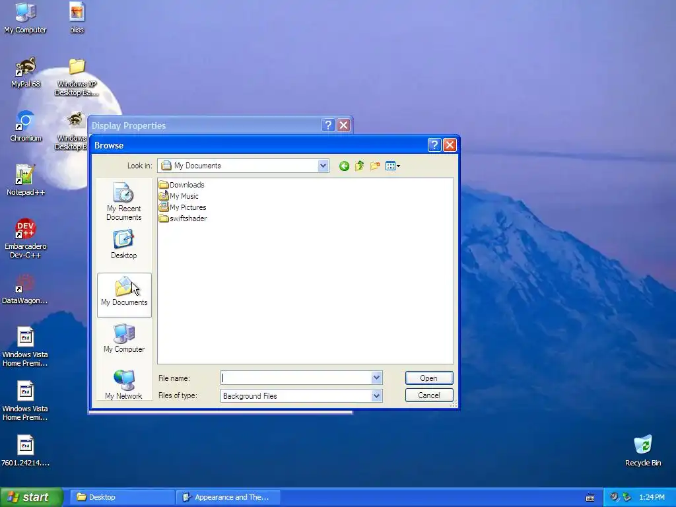Image resolution: width=676 pixels, height=507 pixels.
Task: Create a new folder in Browse dialog
Action: pos(375,166)
